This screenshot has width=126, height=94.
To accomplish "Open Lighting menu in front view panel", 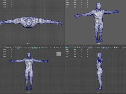I will 5,46.
